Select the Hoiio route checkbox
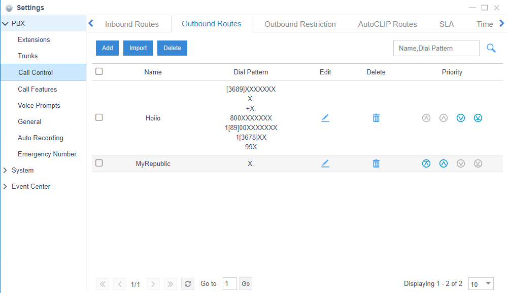 click(x=99, y=117)
